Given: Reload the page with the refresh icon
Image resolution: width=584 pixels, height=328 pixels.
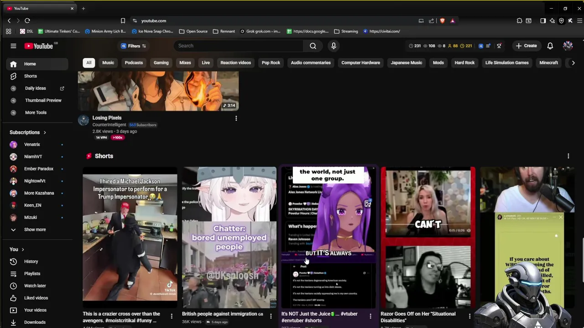Looking at the screenshot, I should [x=27, y=20].
